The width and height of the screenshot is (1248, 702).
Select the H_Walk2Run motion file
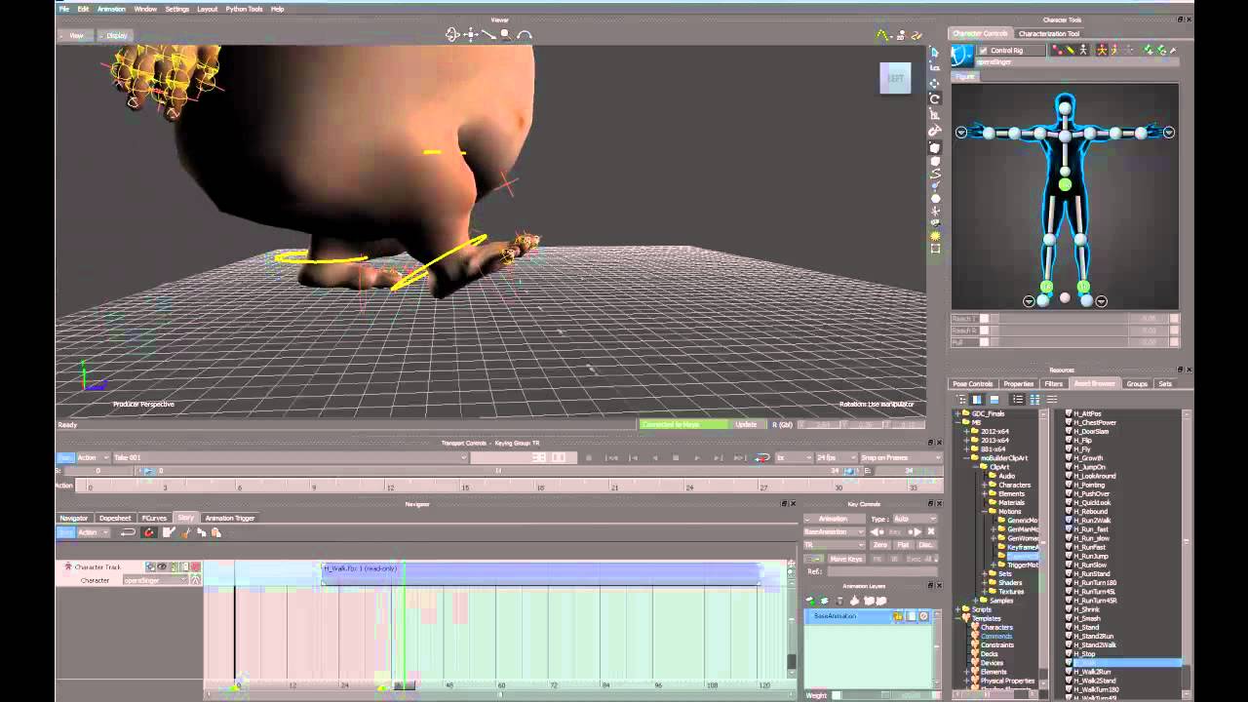click(1092, 672)
